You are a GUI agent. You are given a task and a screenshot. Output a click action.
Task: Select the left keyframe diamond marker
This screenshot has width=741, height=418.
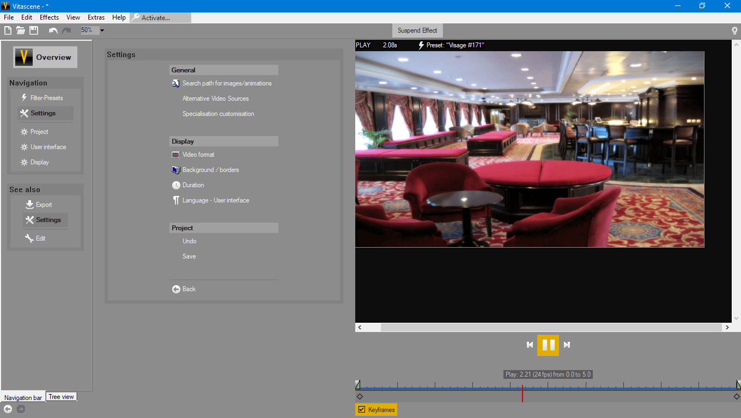pyautogui.click(x=360, y=397)
